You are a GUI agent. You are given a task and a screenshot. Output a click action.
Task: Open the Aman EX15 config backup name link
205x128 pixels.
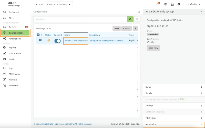pos(76,41)
